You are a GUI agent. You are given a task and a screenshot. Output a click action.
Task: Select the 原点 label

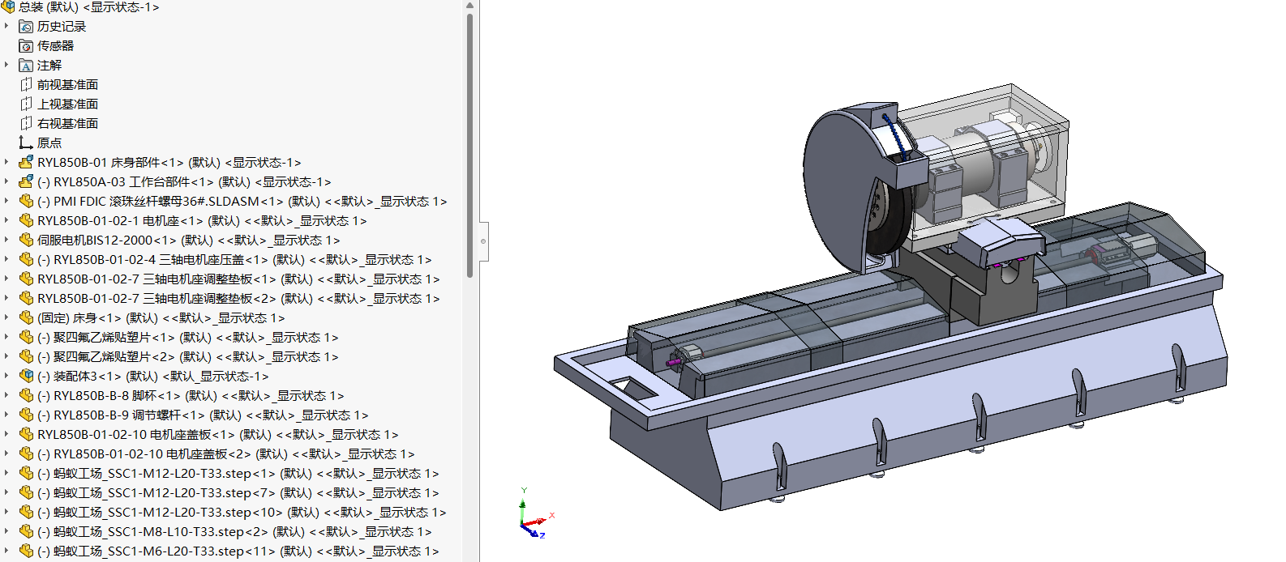point(49,143)
